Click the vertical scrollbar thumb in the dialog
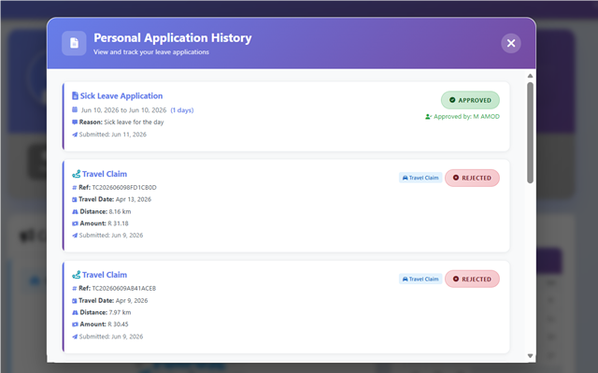Viewport: 598px width, 373px height. point(530,133)
